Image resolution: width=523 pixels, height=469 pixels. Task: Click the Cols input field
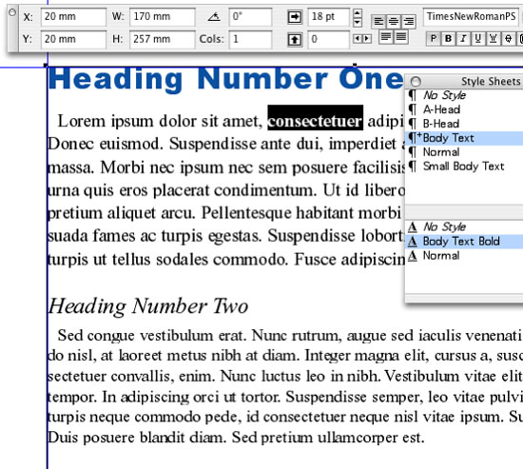click(x=250, y=39)
